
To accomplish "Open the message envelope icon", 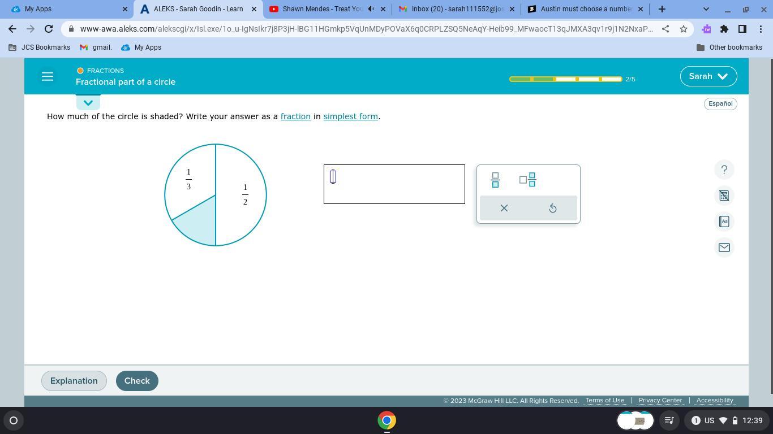I will [724, 248].
